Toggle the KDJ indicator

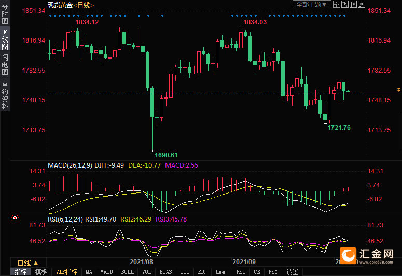click(x=202, y=272)
